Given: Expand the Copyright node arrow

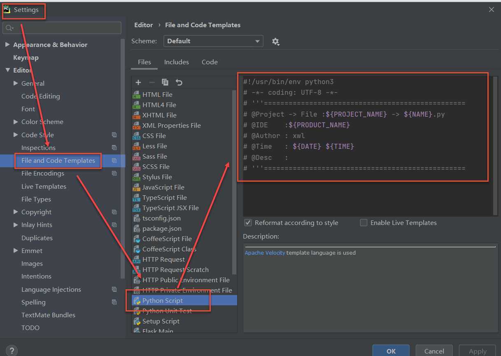Looking at the screenshot, I should click(x=16, y=212).
